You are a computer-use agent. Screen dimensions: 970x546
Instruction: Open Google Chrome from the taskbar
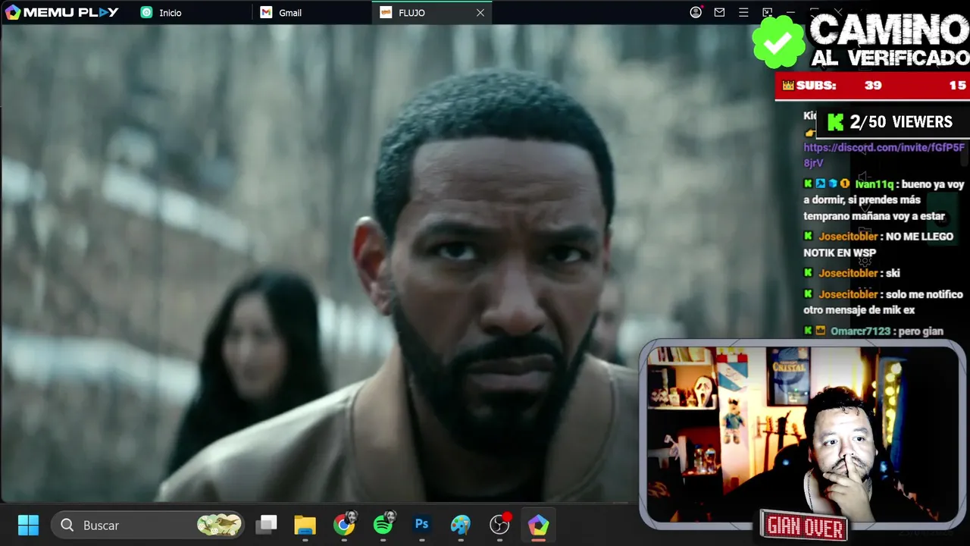tap(344, 525)
